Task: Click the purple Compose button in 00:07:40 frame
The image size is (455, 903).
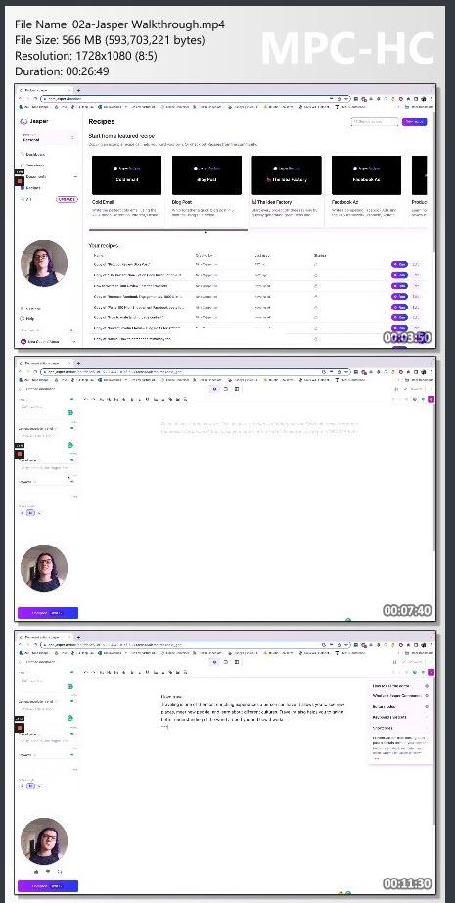Action: (x=48, y=613)
